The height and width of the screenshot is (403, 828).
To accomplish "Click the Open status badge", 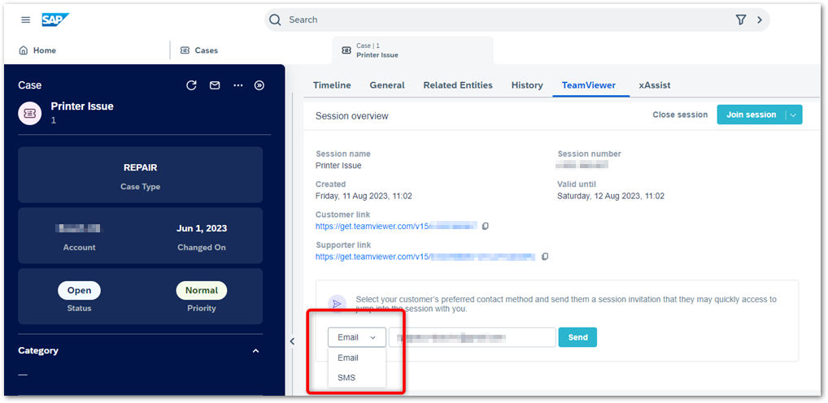I will tap(79, 291).
